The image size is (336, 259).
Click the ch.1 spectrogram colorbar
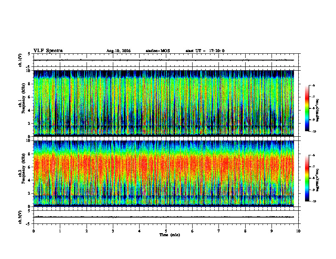click(x=307, y=108)
